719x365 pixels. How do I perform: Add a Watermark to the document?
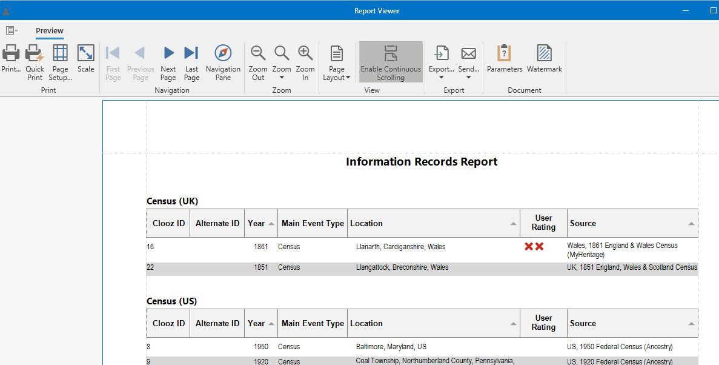(544, 55)
